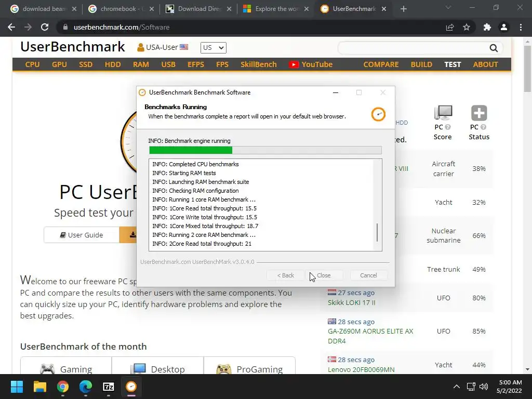This screenshot has width=532, height=399.
Task: Open the EFPS navigation menu item
Action: pos(196,64)
